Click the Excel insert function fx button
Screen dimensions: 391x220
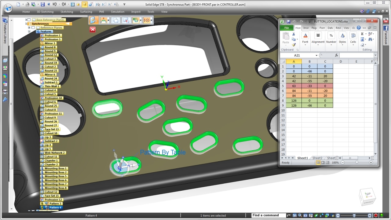(x=336, y=55)
